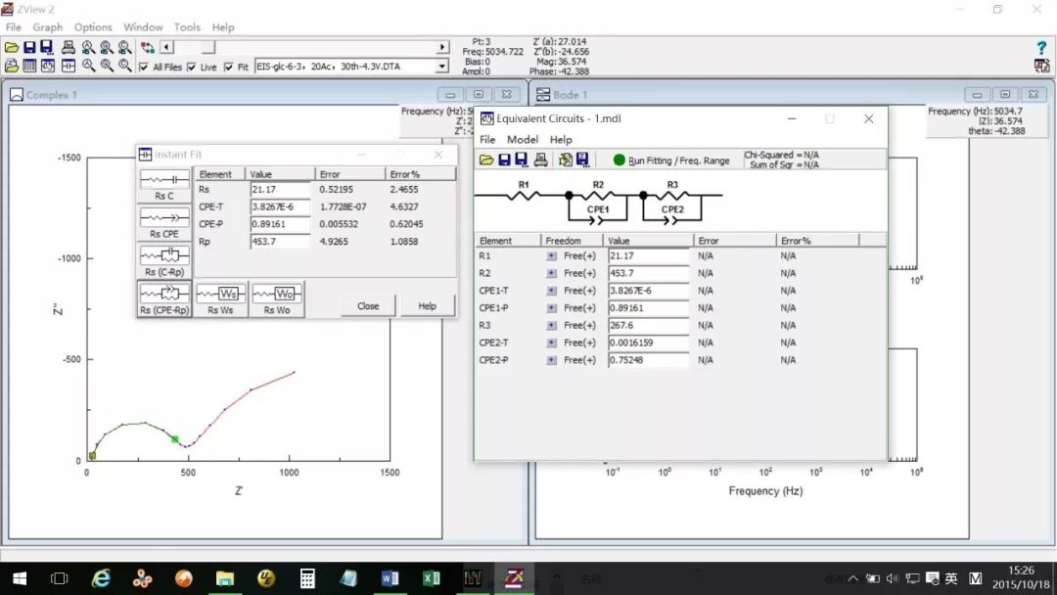Image resolution: width=1057 pixels, height=595 pixels.
Task: Select the Rs (CPE-Rp) circuit model
Action: pyautogui.click(x=164, y=299)
